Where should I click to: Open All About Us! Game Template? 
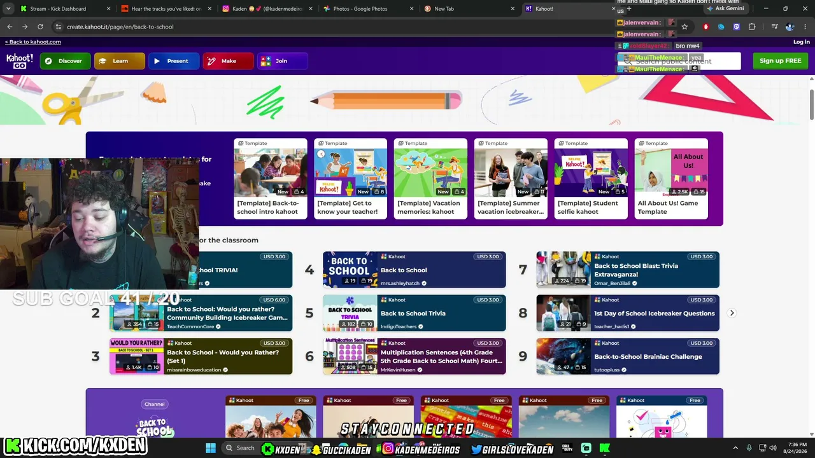(x=671, y=179)
